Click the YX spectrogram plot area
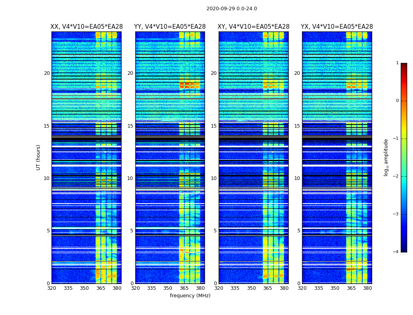The height and width of the screenshot is (315, 413). [337, 157]
